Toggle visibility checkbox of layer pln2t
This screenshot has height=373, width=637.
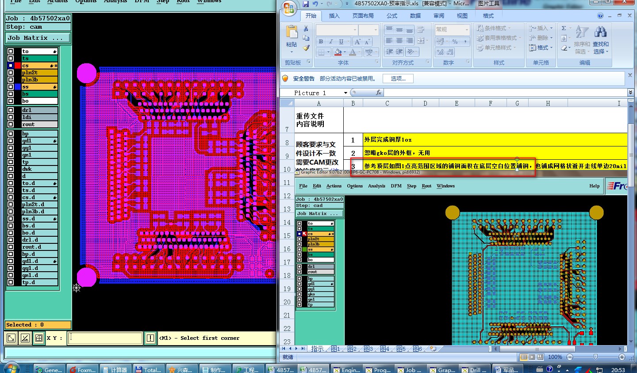10,73
